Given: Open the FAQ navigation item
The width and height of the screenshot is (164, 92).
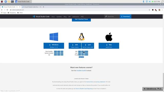Looking at the screenshot, I should [82, 17].
